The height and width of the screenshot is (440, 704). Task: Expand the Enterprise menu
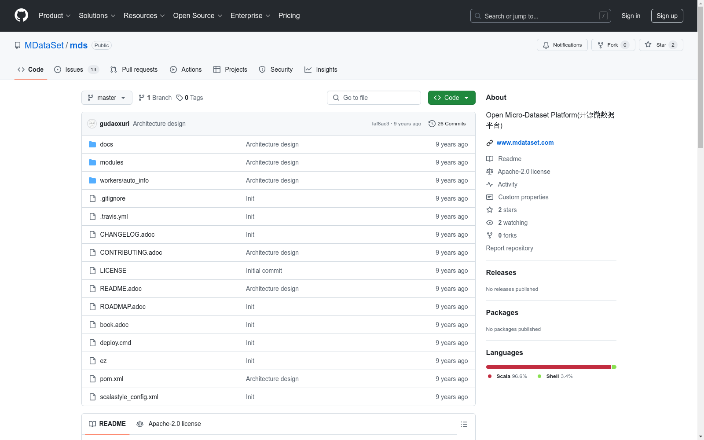tap(250, 15)
